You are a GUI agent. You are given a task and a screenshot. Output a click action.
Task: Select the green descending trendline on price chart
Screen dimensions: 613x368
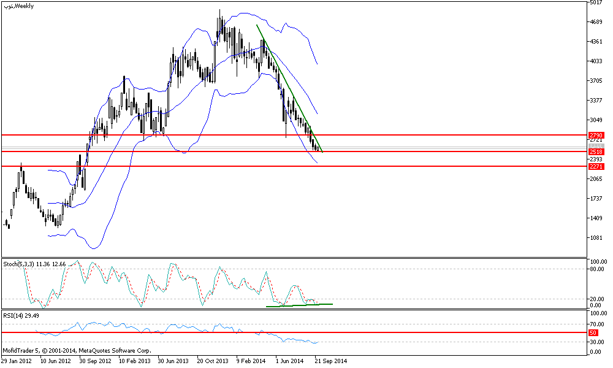tap(288, 86)
